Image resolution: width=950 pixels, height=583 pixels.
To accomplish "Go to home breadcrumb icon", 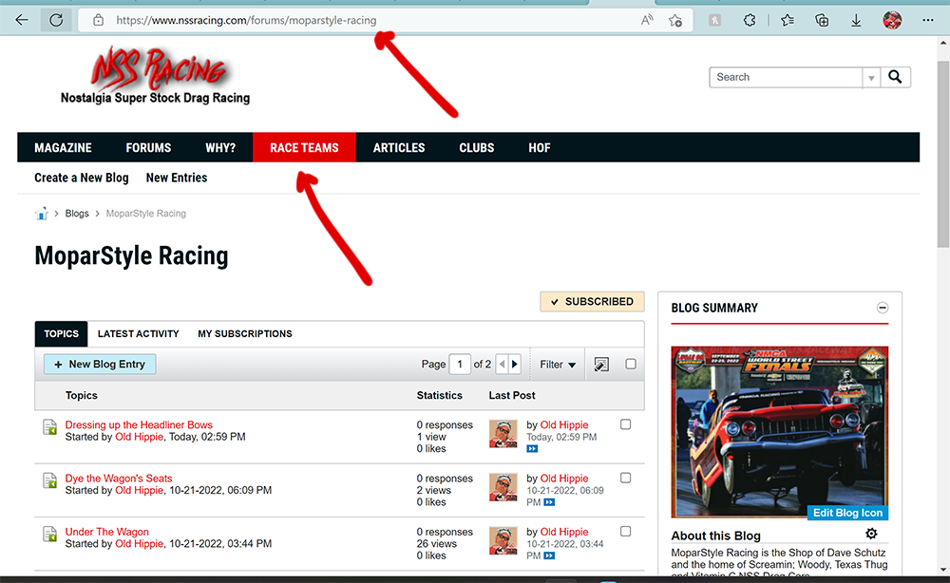I will tap(41, 213).
